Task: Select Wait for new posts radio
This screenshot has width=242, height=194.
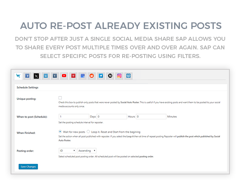Action: pos(60,132)
